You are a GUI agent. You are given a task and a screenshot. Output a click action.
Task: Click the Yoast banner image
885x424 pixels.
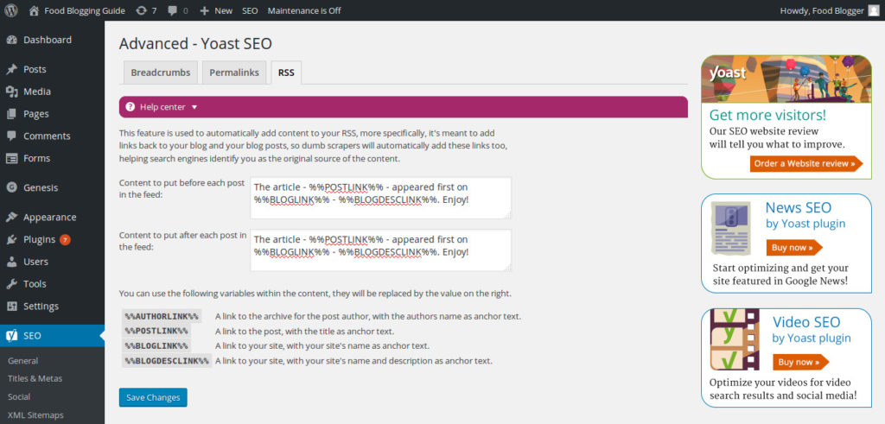point(786,79)
